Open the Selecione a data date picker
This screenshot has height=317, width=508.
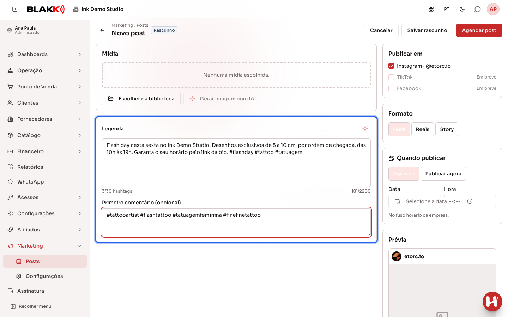pyautogui.click(x=415, y=201)
